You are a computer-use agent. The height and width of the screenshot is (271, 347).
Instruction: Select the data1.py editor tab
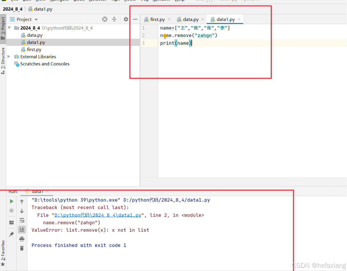pos(225,19)
